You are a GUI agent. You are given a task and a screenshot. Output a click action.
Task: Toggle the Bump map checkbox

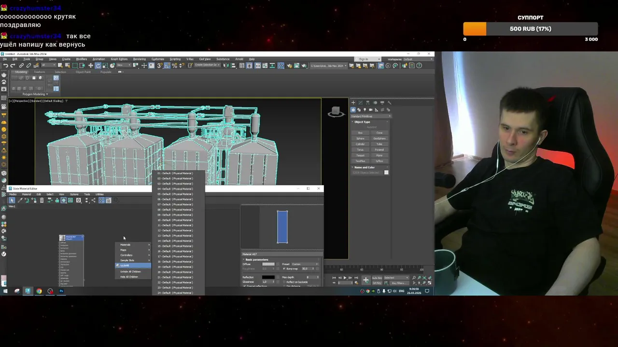284,268
